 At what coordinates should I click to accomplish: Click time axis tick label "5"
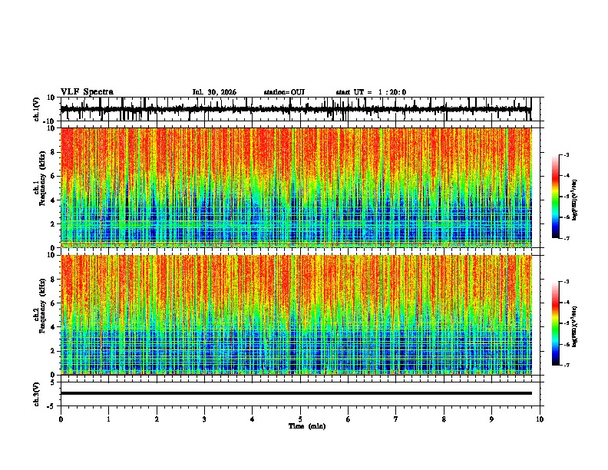300,419
